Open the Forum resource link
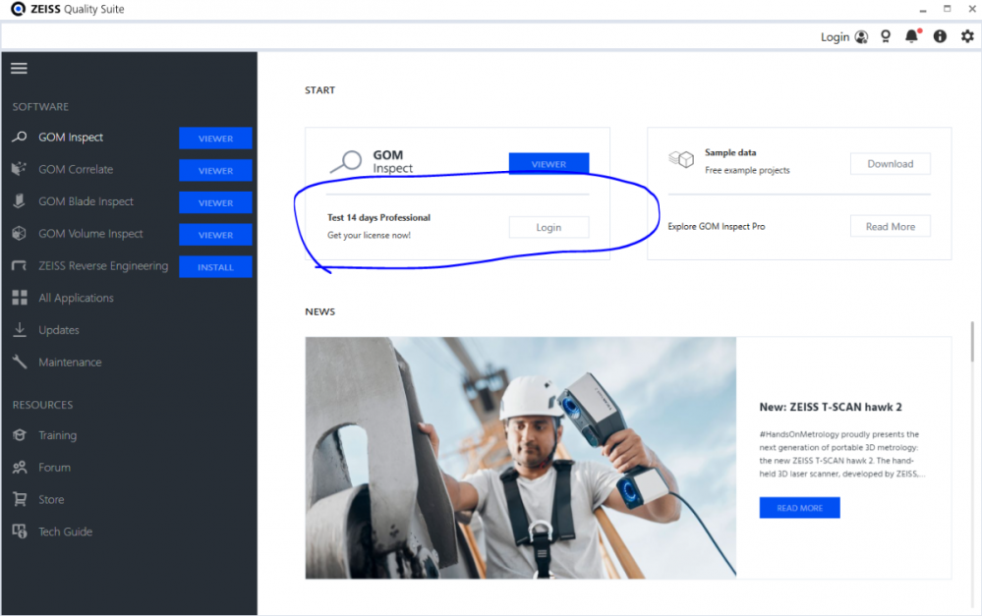 tap(54, 468)
